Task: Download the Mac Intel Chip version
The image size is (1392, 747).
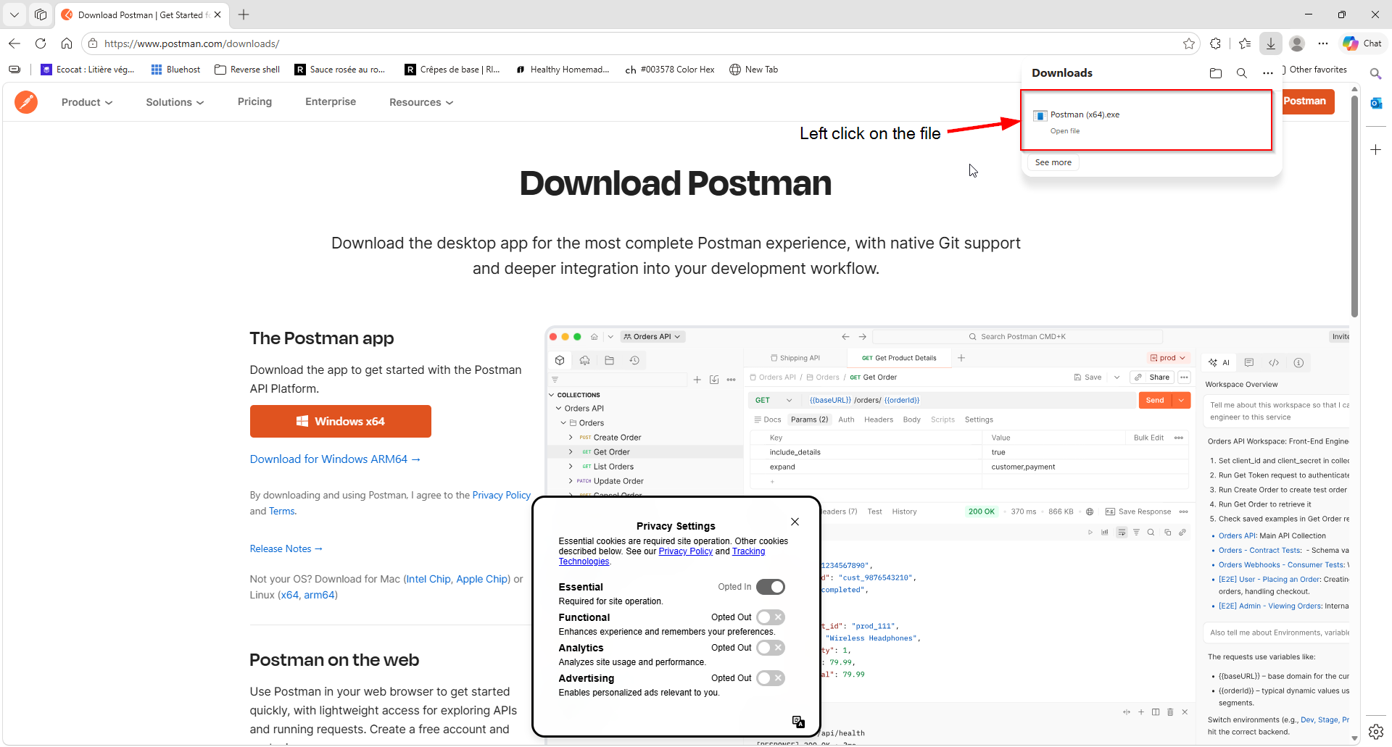Action: (428, 579)
